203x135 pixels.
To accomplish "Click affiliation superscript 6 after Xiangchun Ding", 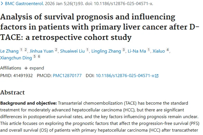I will (x=39, y=56).
